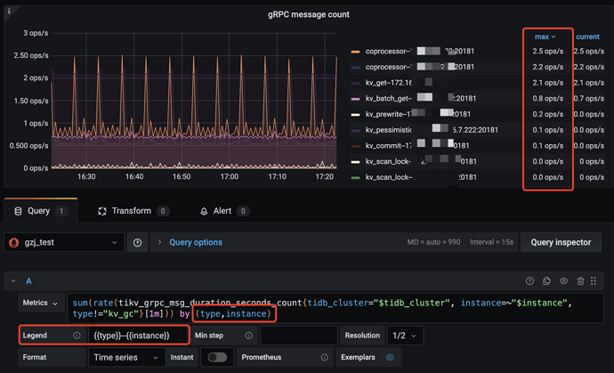Screen dimensions: 614x373
Task: Toggle the Instant query switch
Action: coord(216,357)
